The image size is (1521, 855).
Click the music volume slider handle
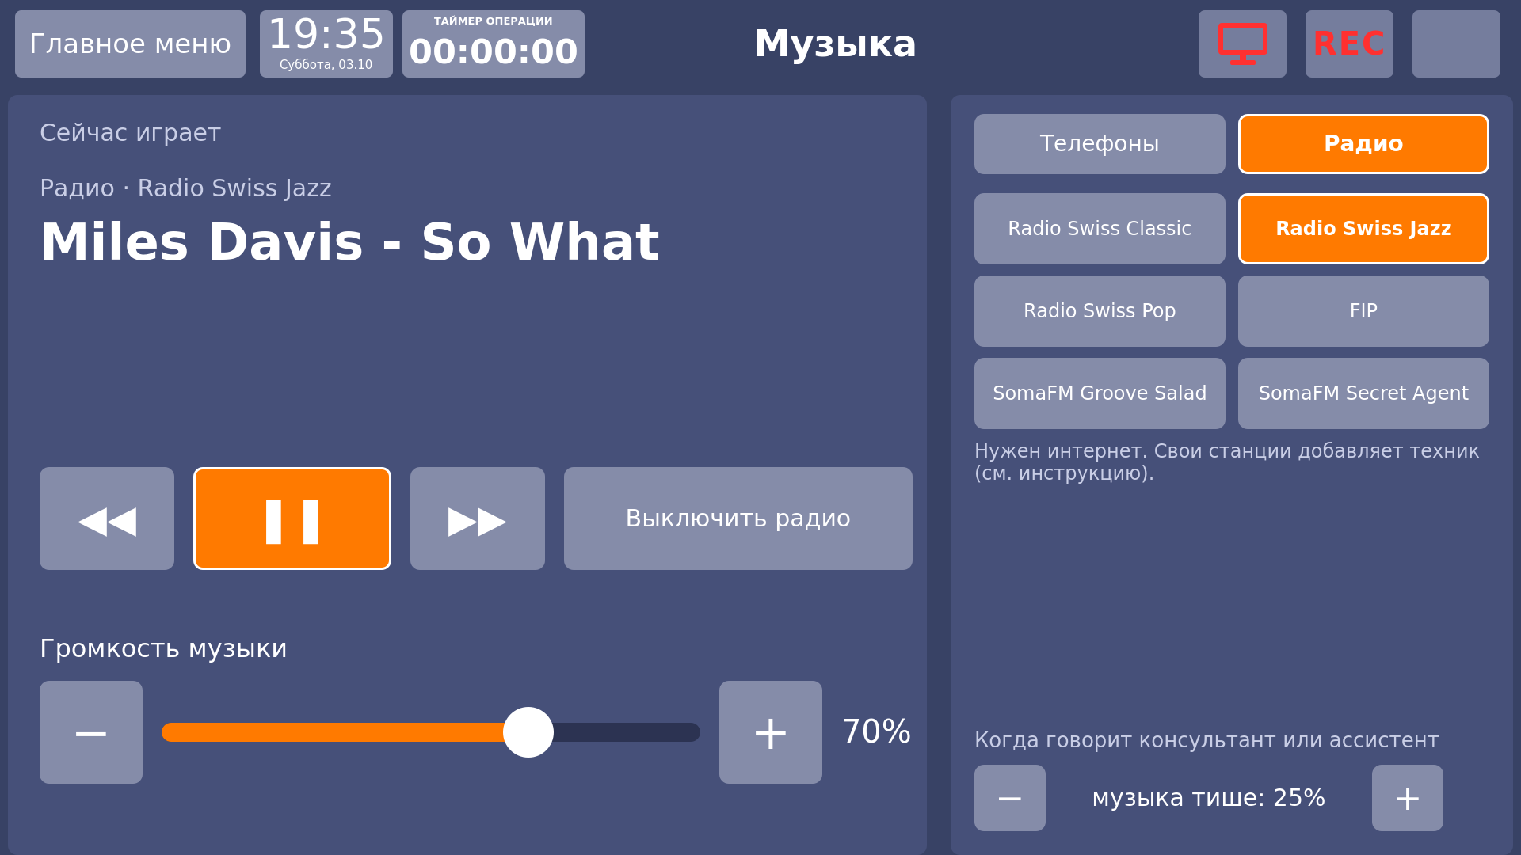coord(528,732)
